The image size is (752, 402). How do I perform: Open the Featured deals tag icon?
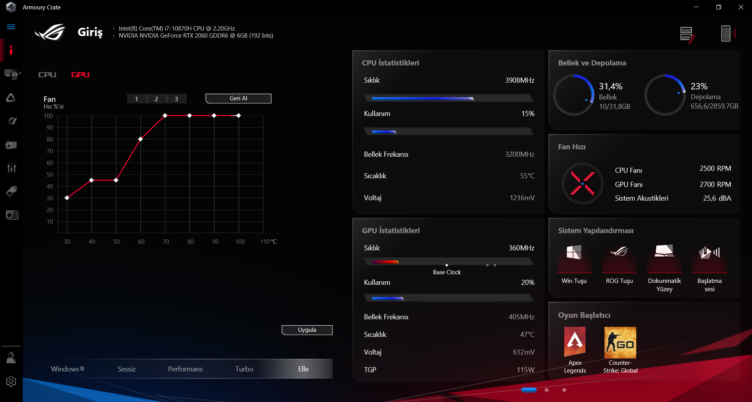click(x=11, y=192)
